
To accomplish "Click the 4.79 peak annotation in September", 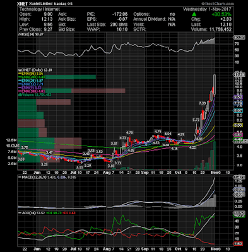I will click(x=158, y=132).
